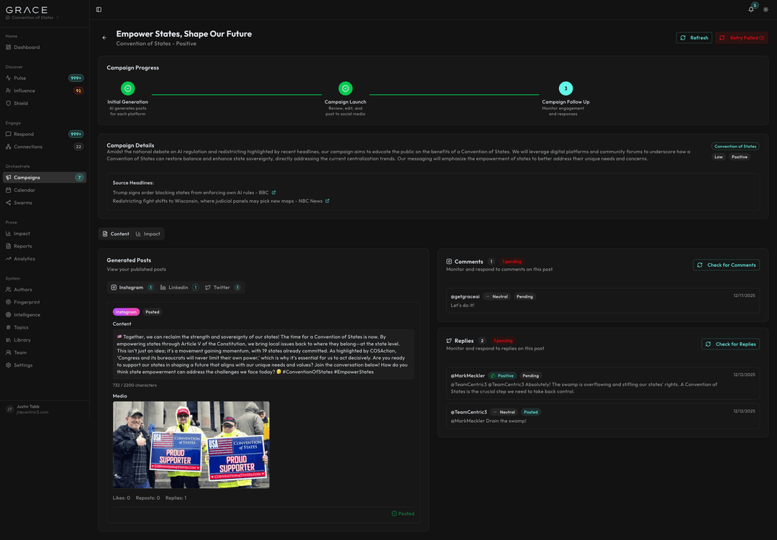Click Check for Comments button
The height and width of the screenshot is (540, 777).
tap(726, 265)
